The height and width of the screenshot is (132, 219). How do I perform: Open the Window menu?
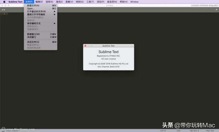(134, 2)
